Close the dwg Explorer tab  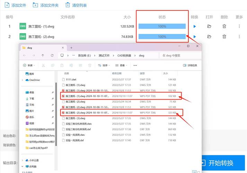[63, 48]
